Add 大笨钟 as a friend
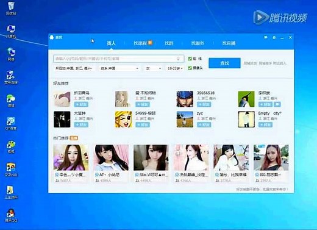 (x=81, y=124)
